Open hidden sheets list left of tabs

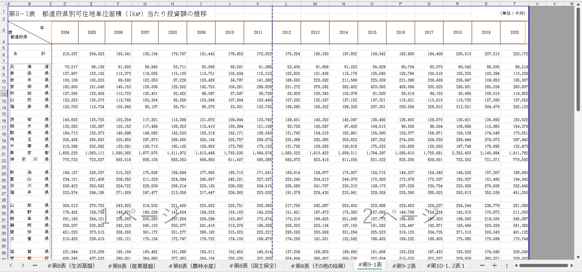click(35, 265)
